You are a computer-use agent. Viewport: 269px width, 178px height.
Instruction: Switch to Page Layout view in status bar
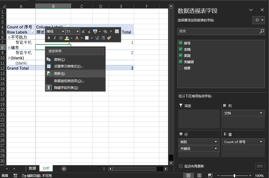coord(199,176)
